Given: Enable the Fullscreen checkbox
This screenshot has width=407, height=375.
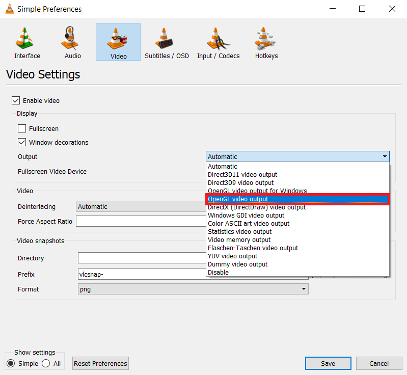Looking at the screenshot, I should 22,128.
